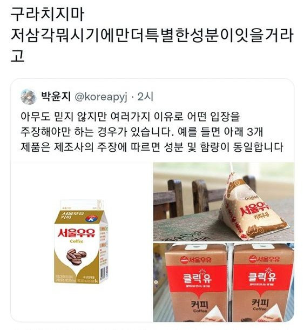The width and height of the screenshot is (304, 330).
Task: Click the barcode on the milk carton
Action: coord(104,272)
